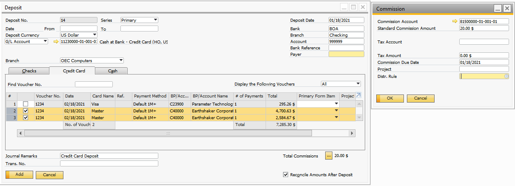
Task: Click Cancel button in Deposit window
Action: [49, 175]
